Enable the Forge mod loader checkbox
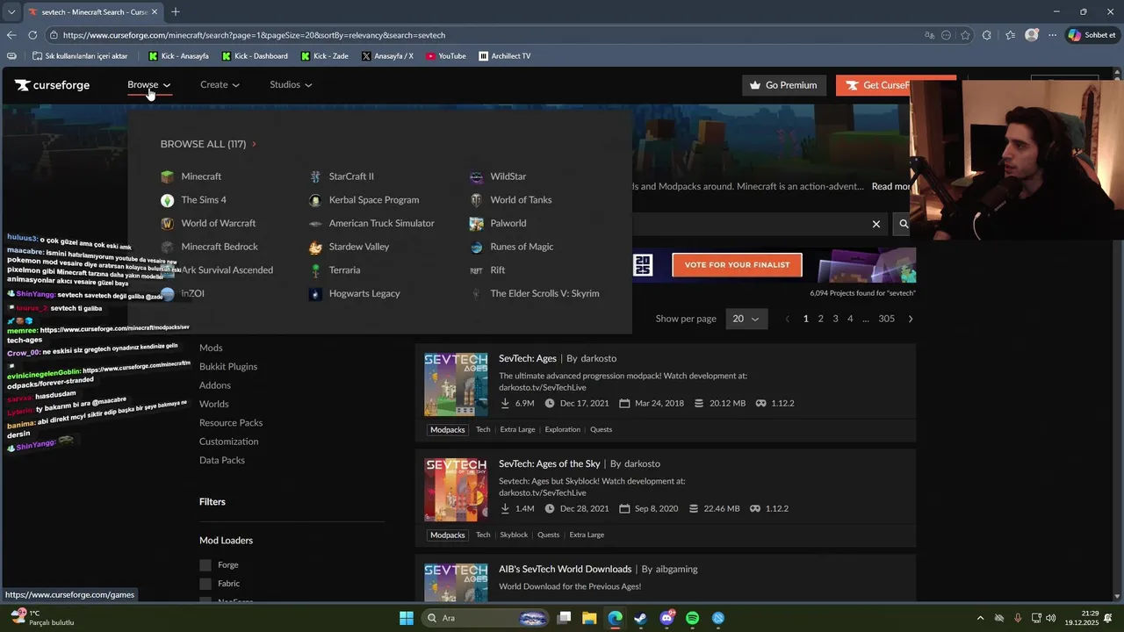The image size is (1124, 632). [205, 565]
